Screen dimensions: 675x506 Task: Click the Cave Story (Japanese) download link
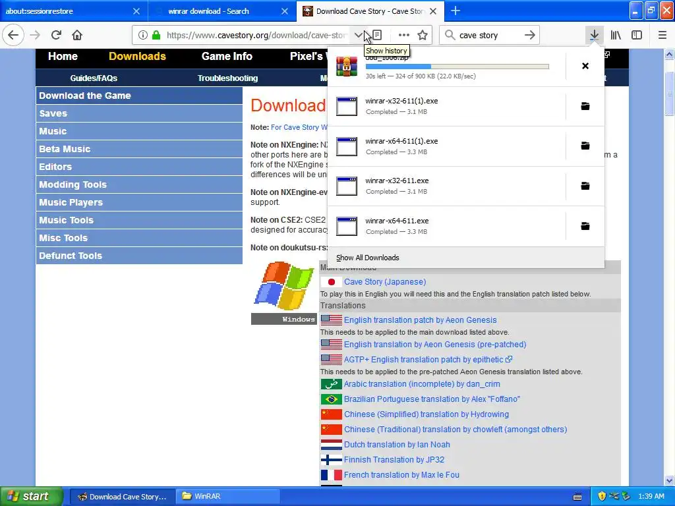[x=385, y=282]
